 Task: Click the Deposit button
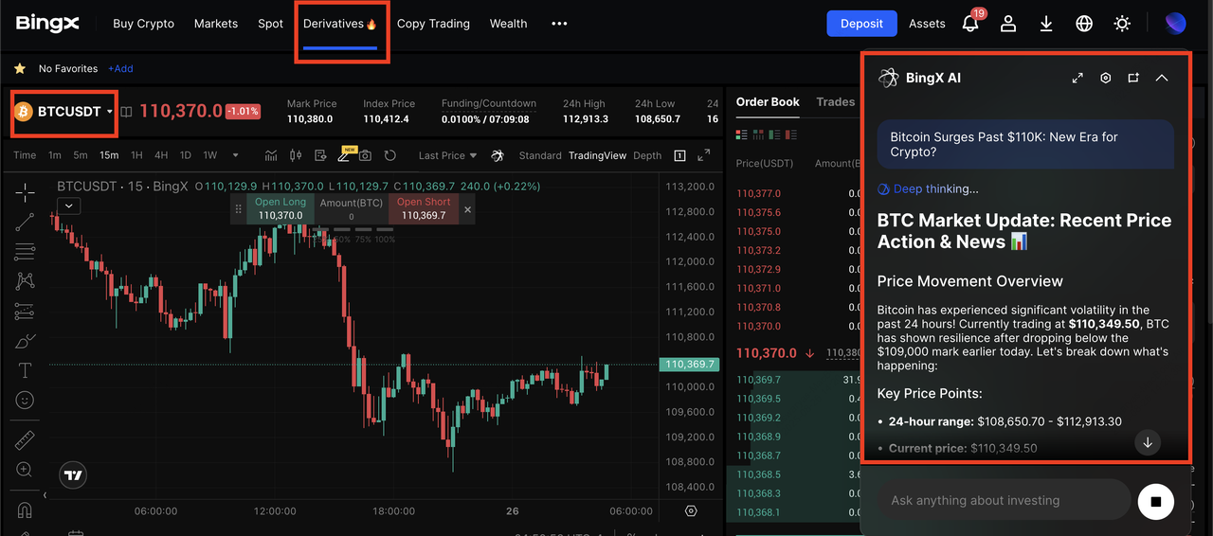(861, 24)
